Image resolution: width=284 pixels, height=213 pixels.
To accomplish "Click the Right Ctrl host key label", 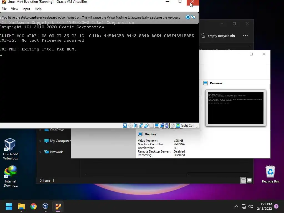I will pos(187,126).
